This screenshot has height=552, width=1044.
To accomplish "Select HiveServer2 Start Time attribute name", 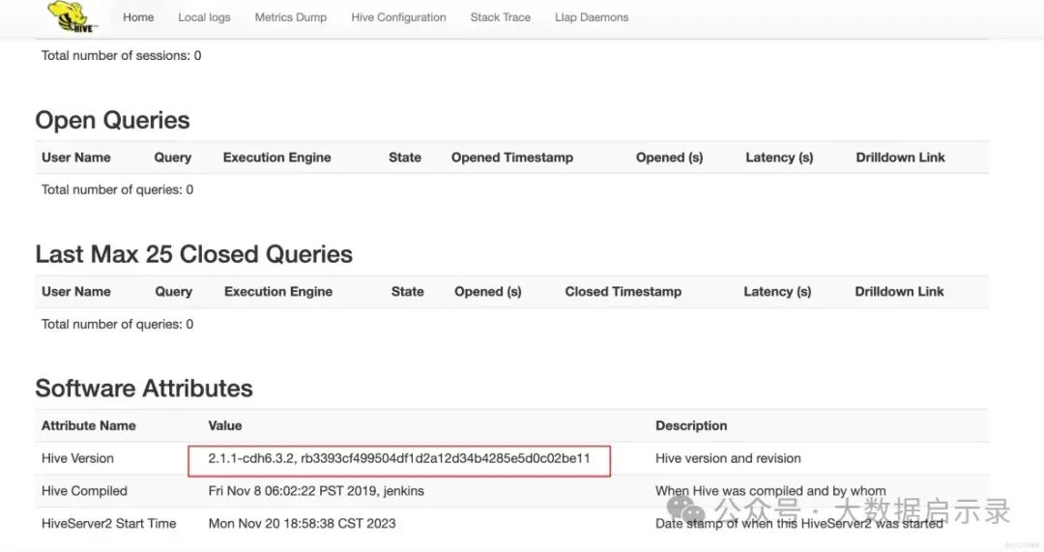I will point(108,524).
